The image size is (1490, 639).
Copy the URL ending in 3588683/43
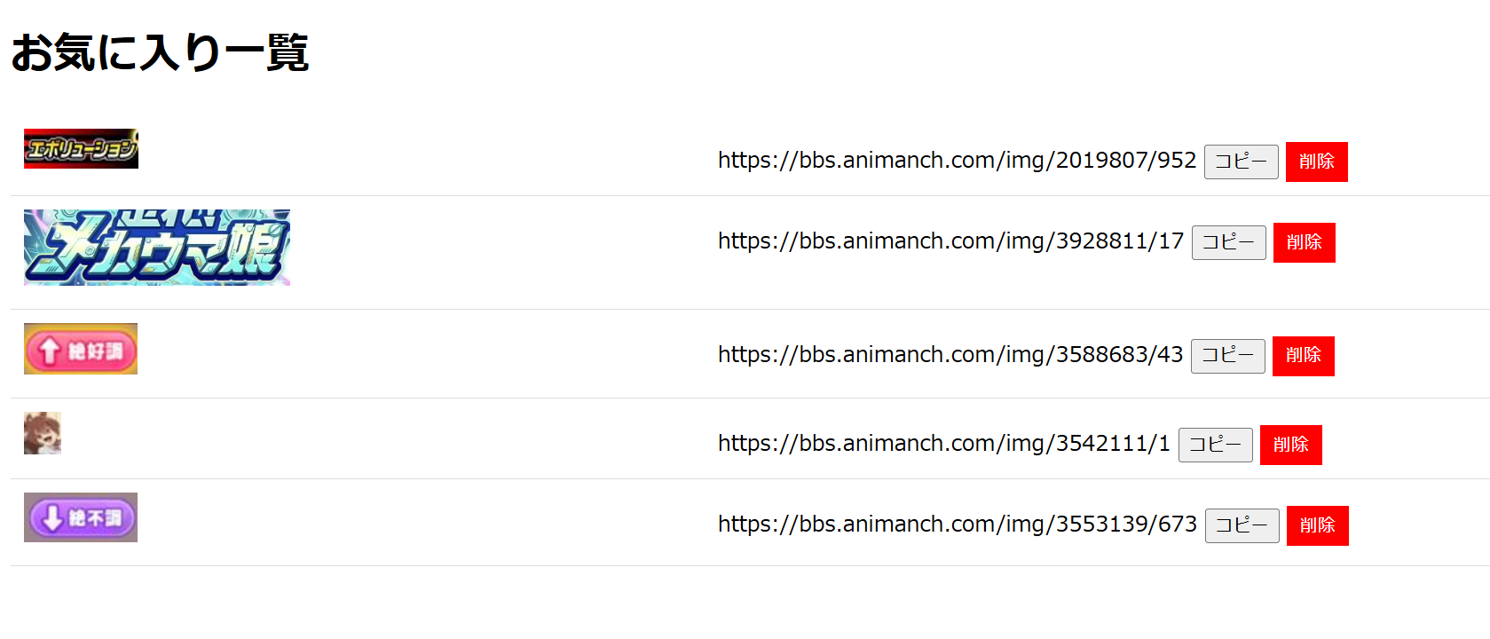(1227, 356)
